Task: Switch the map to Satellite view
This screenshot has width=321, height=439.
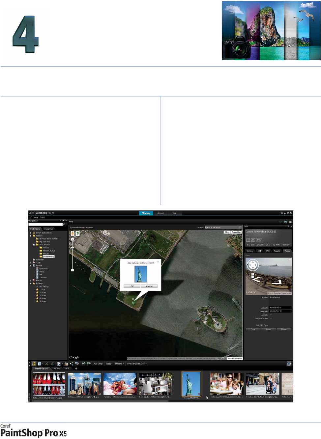Action: coord(236,232)
